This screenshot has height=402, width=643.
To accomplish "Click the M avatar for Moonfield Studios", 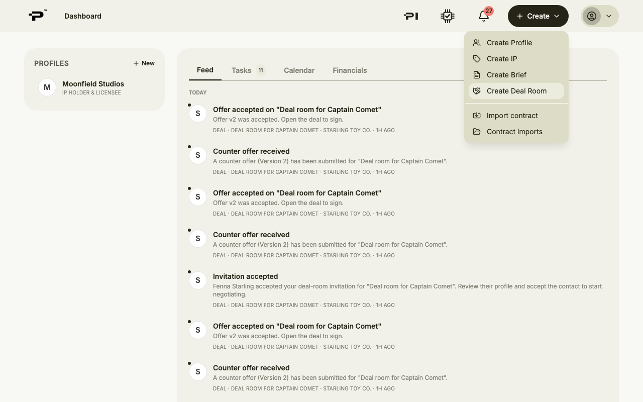I will (x=47, y=87).
